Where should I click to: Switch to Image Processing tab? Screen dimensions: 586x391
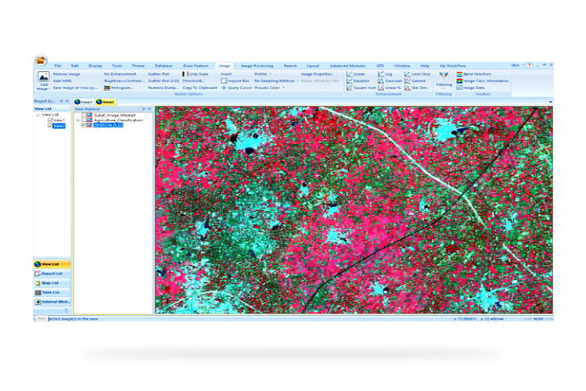[257, 66]
